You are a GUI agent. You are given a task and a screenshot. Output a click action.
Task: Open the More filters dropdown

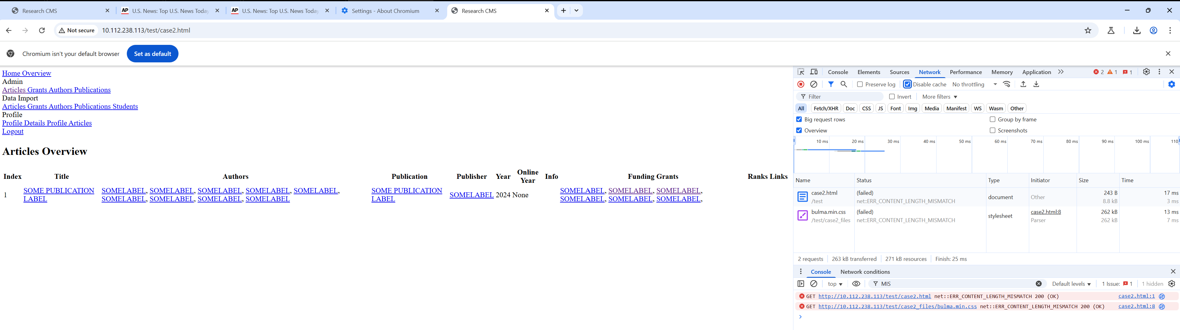click(940, 97)
